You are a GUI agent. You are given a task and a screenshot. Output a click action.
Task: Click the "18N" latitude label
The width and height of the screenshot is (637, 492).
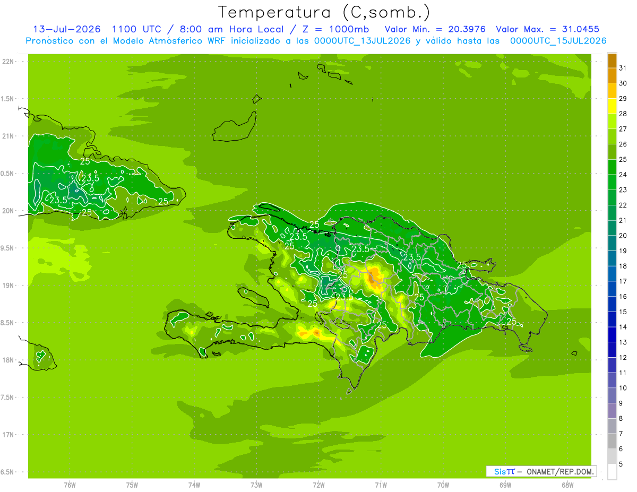pos(9,360)
